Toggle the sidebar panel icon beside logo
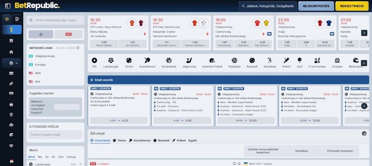Image resolution: width=372 pixels, height=166 pixels. [x=7, y=6]
